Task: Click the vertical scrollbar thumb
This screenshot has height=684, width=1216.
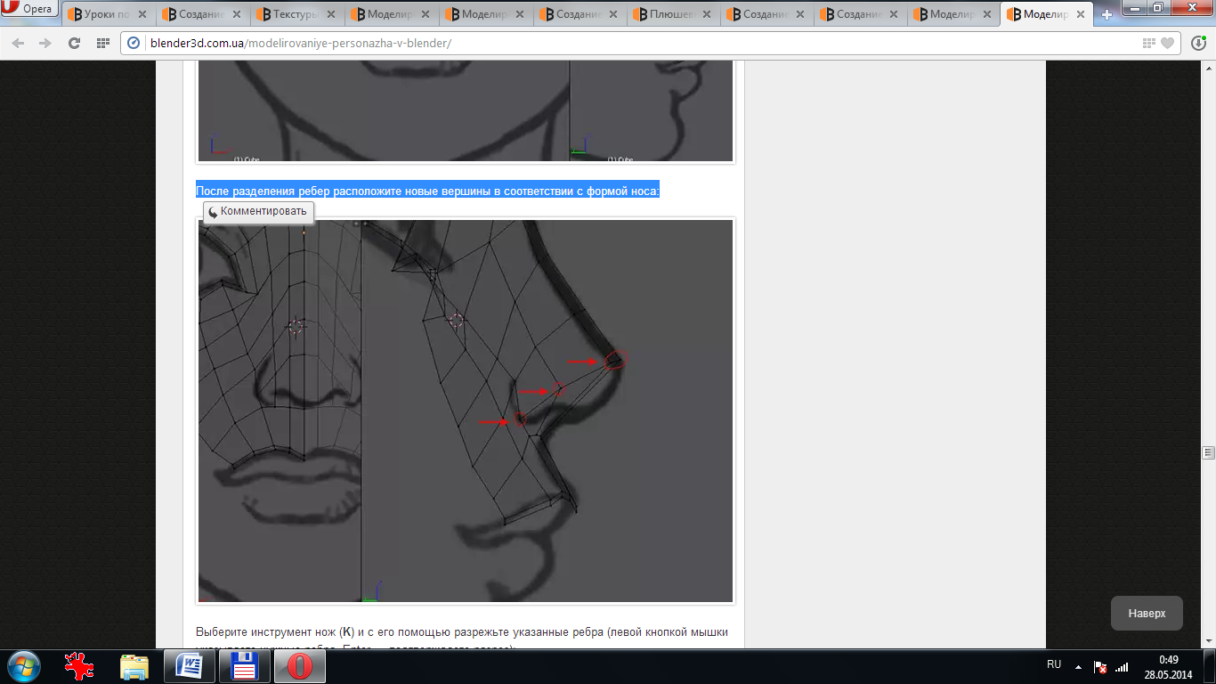Action: 1208,452
